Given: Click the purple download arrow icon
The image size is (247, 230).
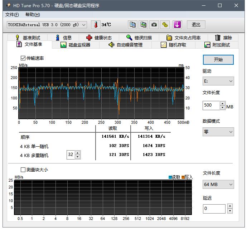Looking at the screenshot, I should click(x=178, y=25).
